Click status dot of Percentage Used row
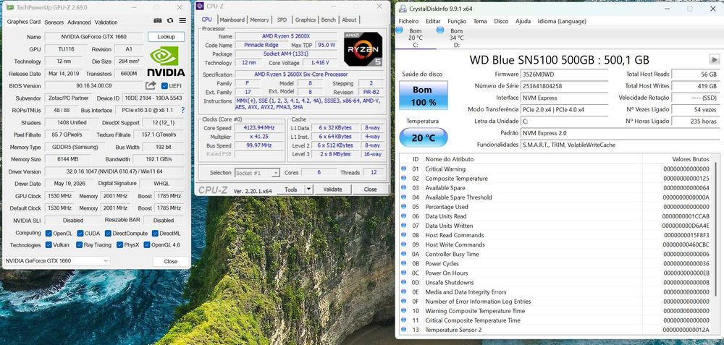This screenshot has width=724, height=345. (x=403, y=207)
